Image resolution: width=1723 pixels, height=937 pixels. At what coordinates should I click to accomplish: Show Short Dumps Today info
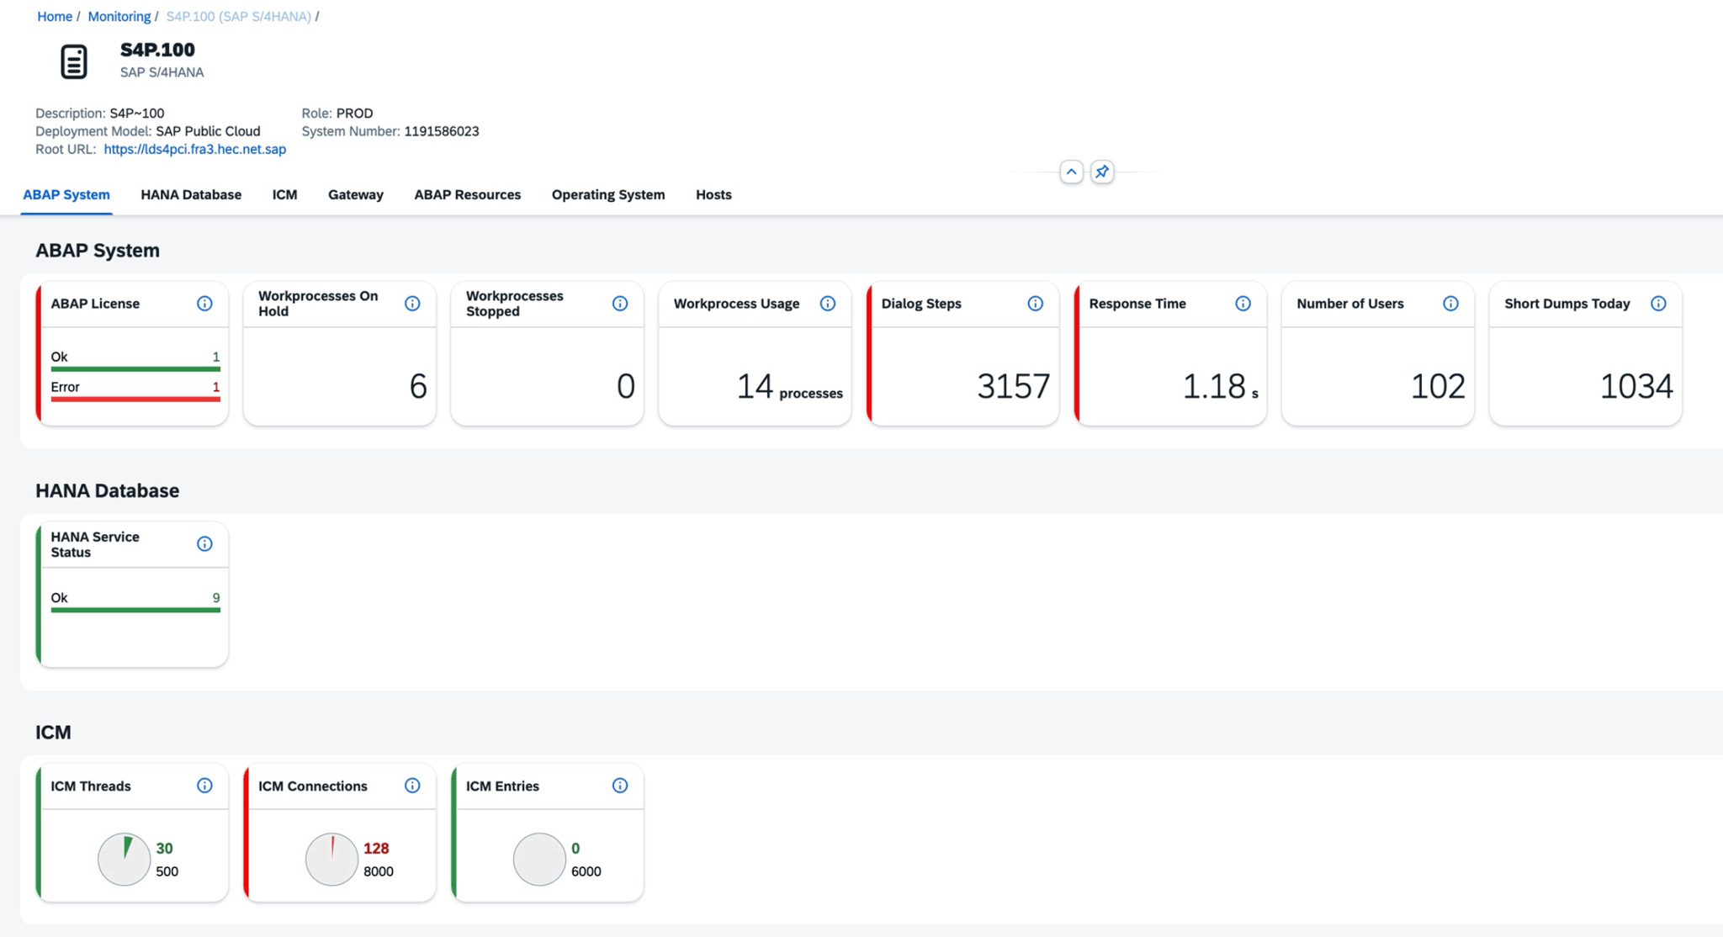1658,304
